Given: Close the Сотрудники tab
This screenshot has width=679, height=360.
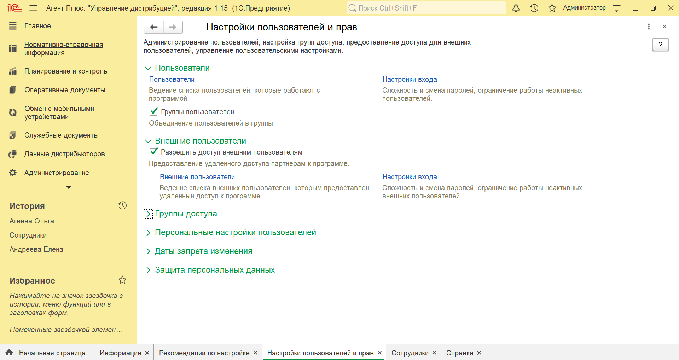Looking at the screenshot, I should point(434,353).
